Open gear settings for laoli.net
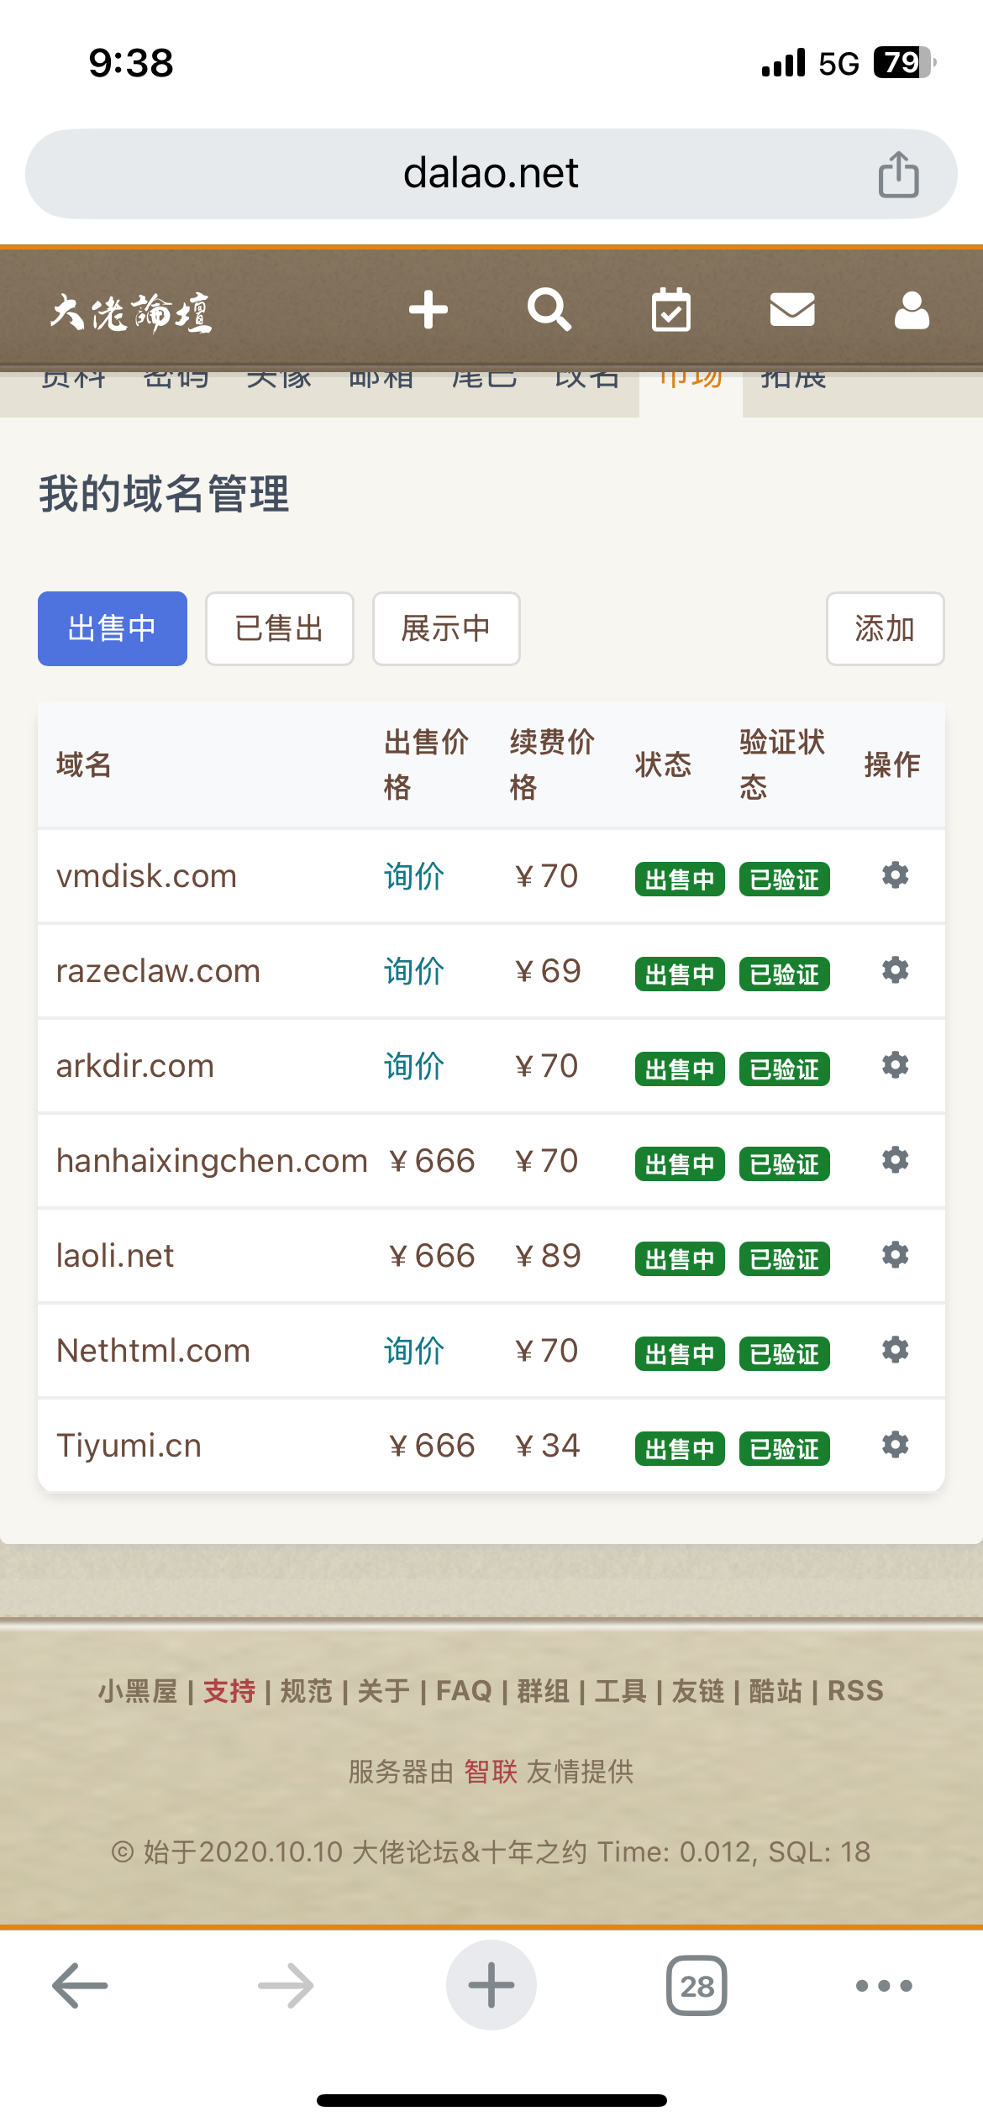Viewport: 983px width, 2127px height. pyautogui.click(x=896, y=1255)
